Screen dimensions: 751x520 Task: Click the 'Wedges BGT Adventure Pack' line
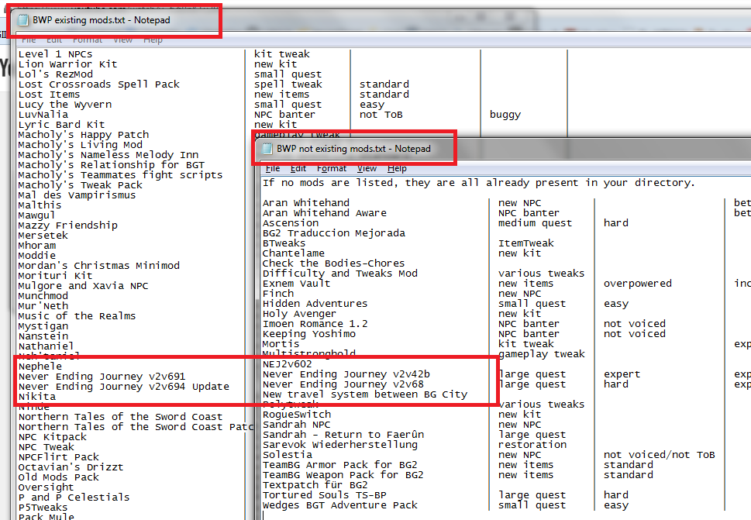coord(339,505)
